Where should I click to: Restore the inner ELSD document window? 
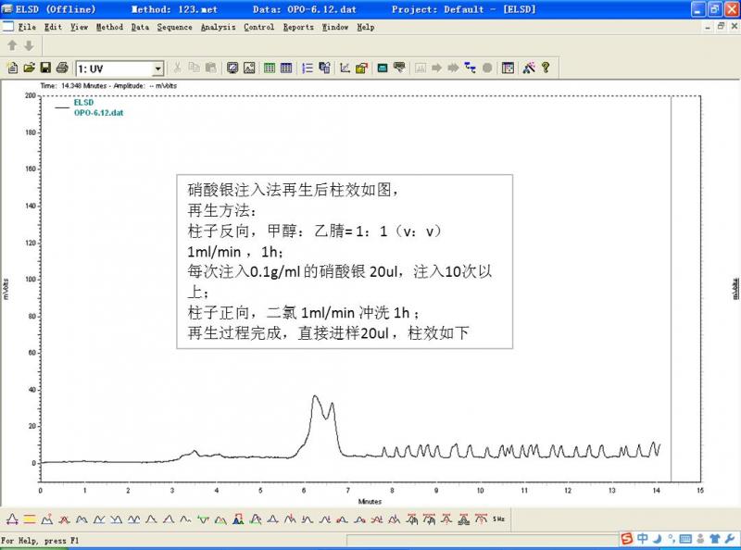pyautogui.click(x=721, y=27)
